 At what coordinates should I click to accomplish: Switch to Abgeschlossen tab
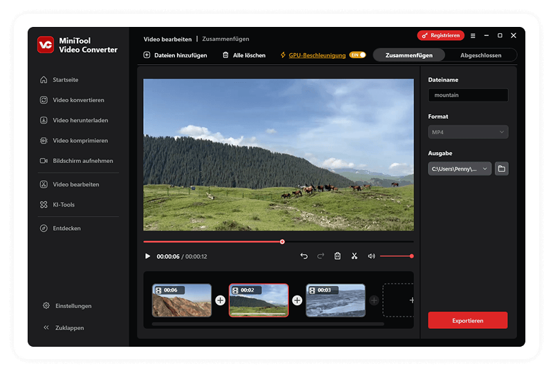click(x=480, y=55)
